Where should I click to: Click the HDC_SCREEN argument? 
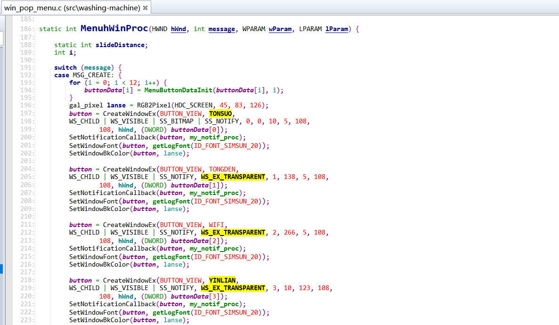coord(194,105)
